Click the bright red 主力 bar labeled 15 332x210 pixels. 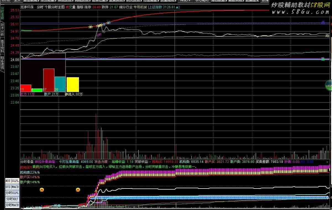tap(26, 88)
